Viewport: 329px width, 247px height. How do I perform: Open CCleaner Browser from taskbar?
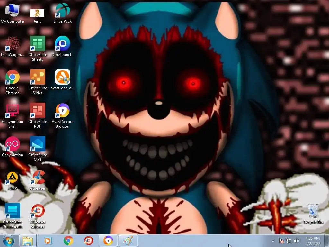88,241
